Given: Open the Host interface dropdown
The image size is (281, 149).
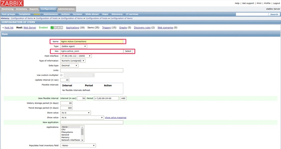Looking at the screenshot, I should click(x=76, y=56).
